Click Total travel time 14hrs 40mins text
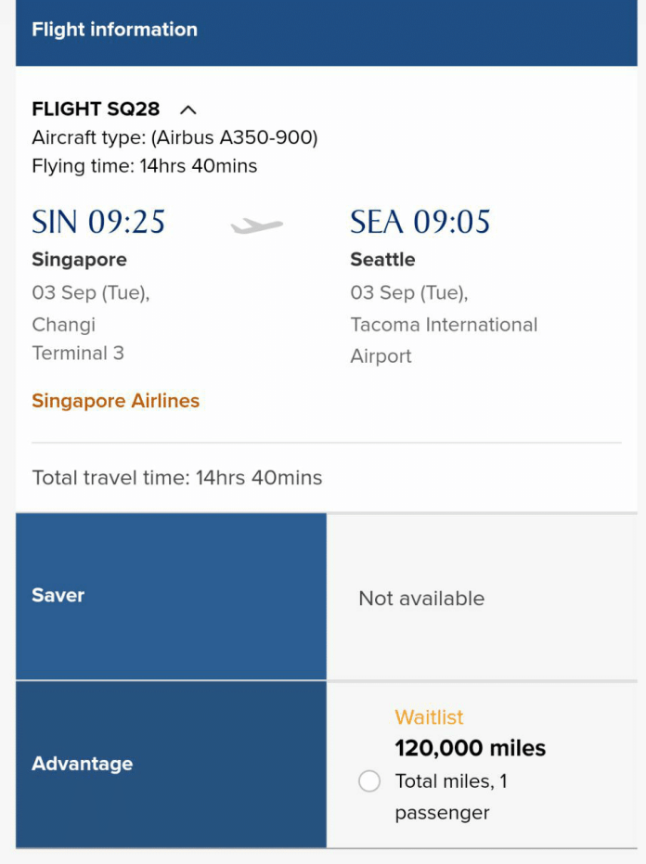The image size is (646, 864). click(177, 478)
